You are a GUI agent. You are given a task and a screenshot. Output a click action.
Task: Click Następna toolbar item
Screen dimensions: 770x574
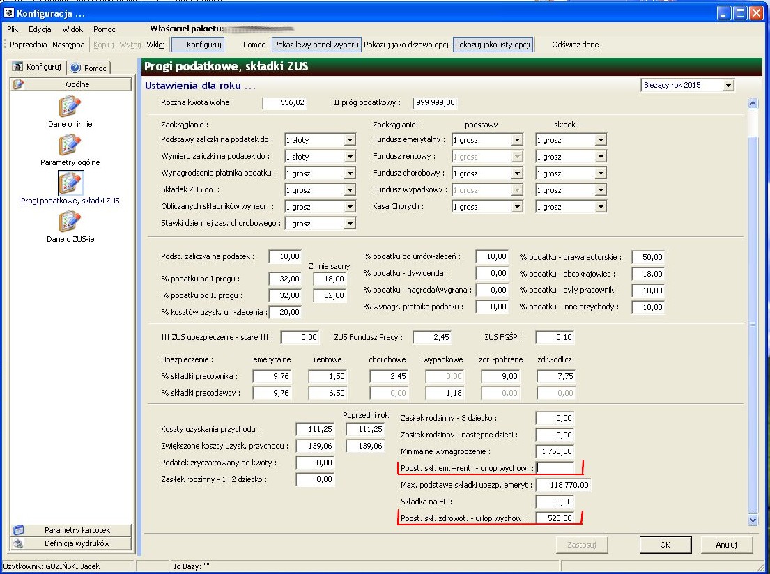(68, 45)
